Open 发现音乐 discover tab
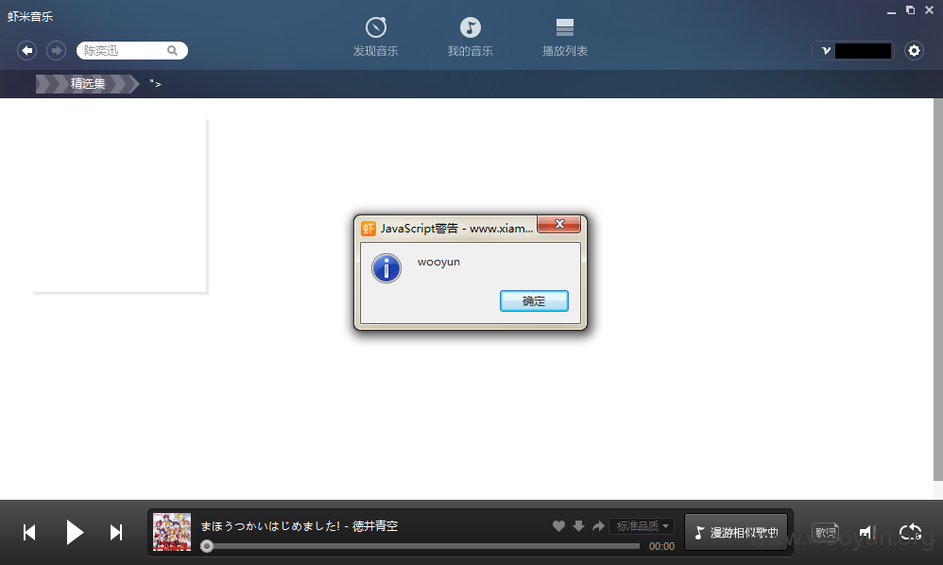Image resolution: width=943 pixels, height=565 pixels. click(376, 37)
